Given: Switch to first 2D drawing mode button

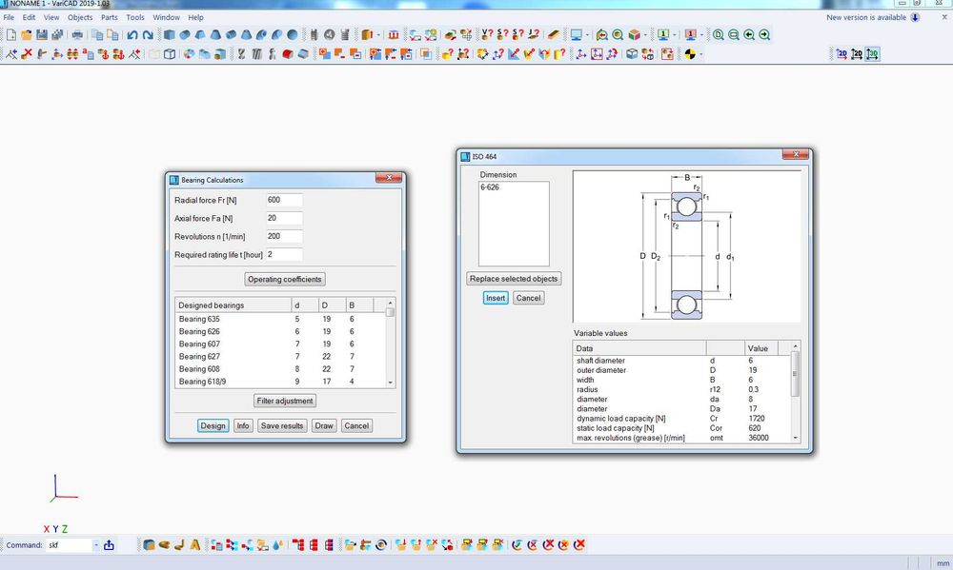Looking at the screenshot, I should (841, 54).
